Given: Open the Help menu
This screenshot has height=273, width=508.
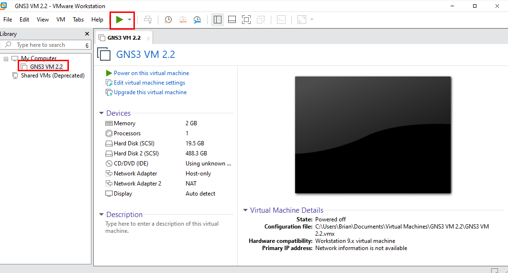Looking at the screenshot, I should tap(97, 20).
